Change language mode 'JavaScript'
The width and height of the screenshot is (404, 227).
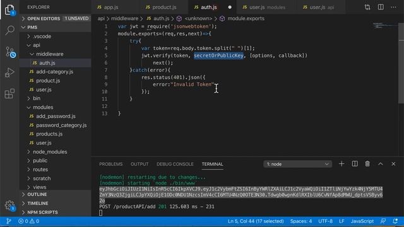(x=362, y=221)
